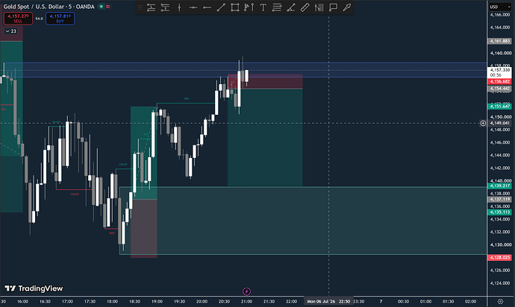This screenshot has height=307, width=515.
Task: Click the purple lightning event marker
Action: (x=246, y=291)
